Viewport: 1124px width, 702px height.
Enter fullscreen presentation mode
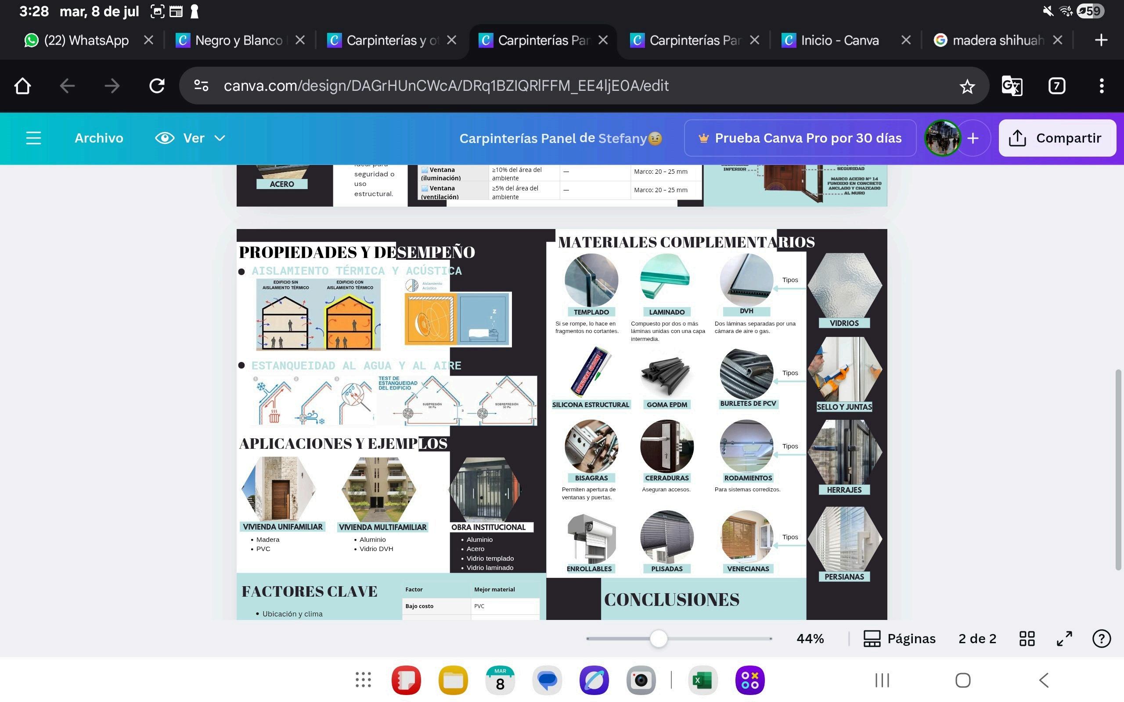(x=1064, y=638)
